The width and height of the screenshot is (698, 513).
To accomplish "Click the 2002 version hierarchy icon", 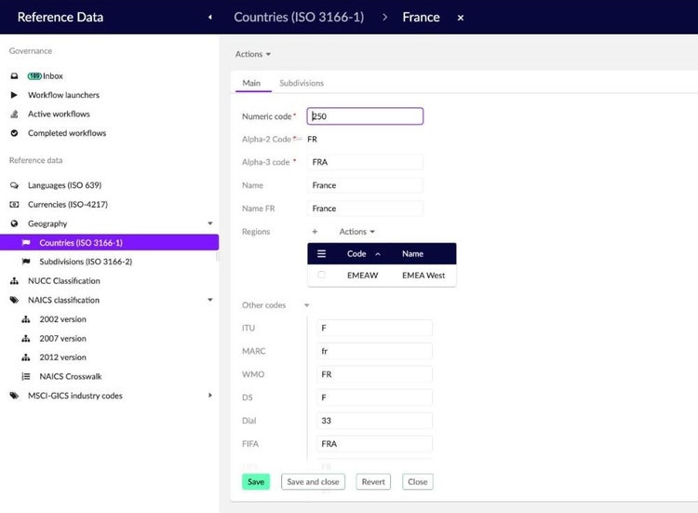I will (26, 319).
